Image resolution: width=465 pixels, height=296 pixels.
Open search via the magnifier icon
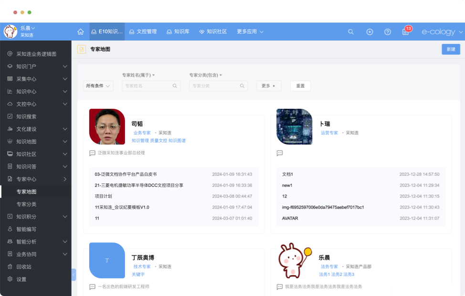point(351,32)
